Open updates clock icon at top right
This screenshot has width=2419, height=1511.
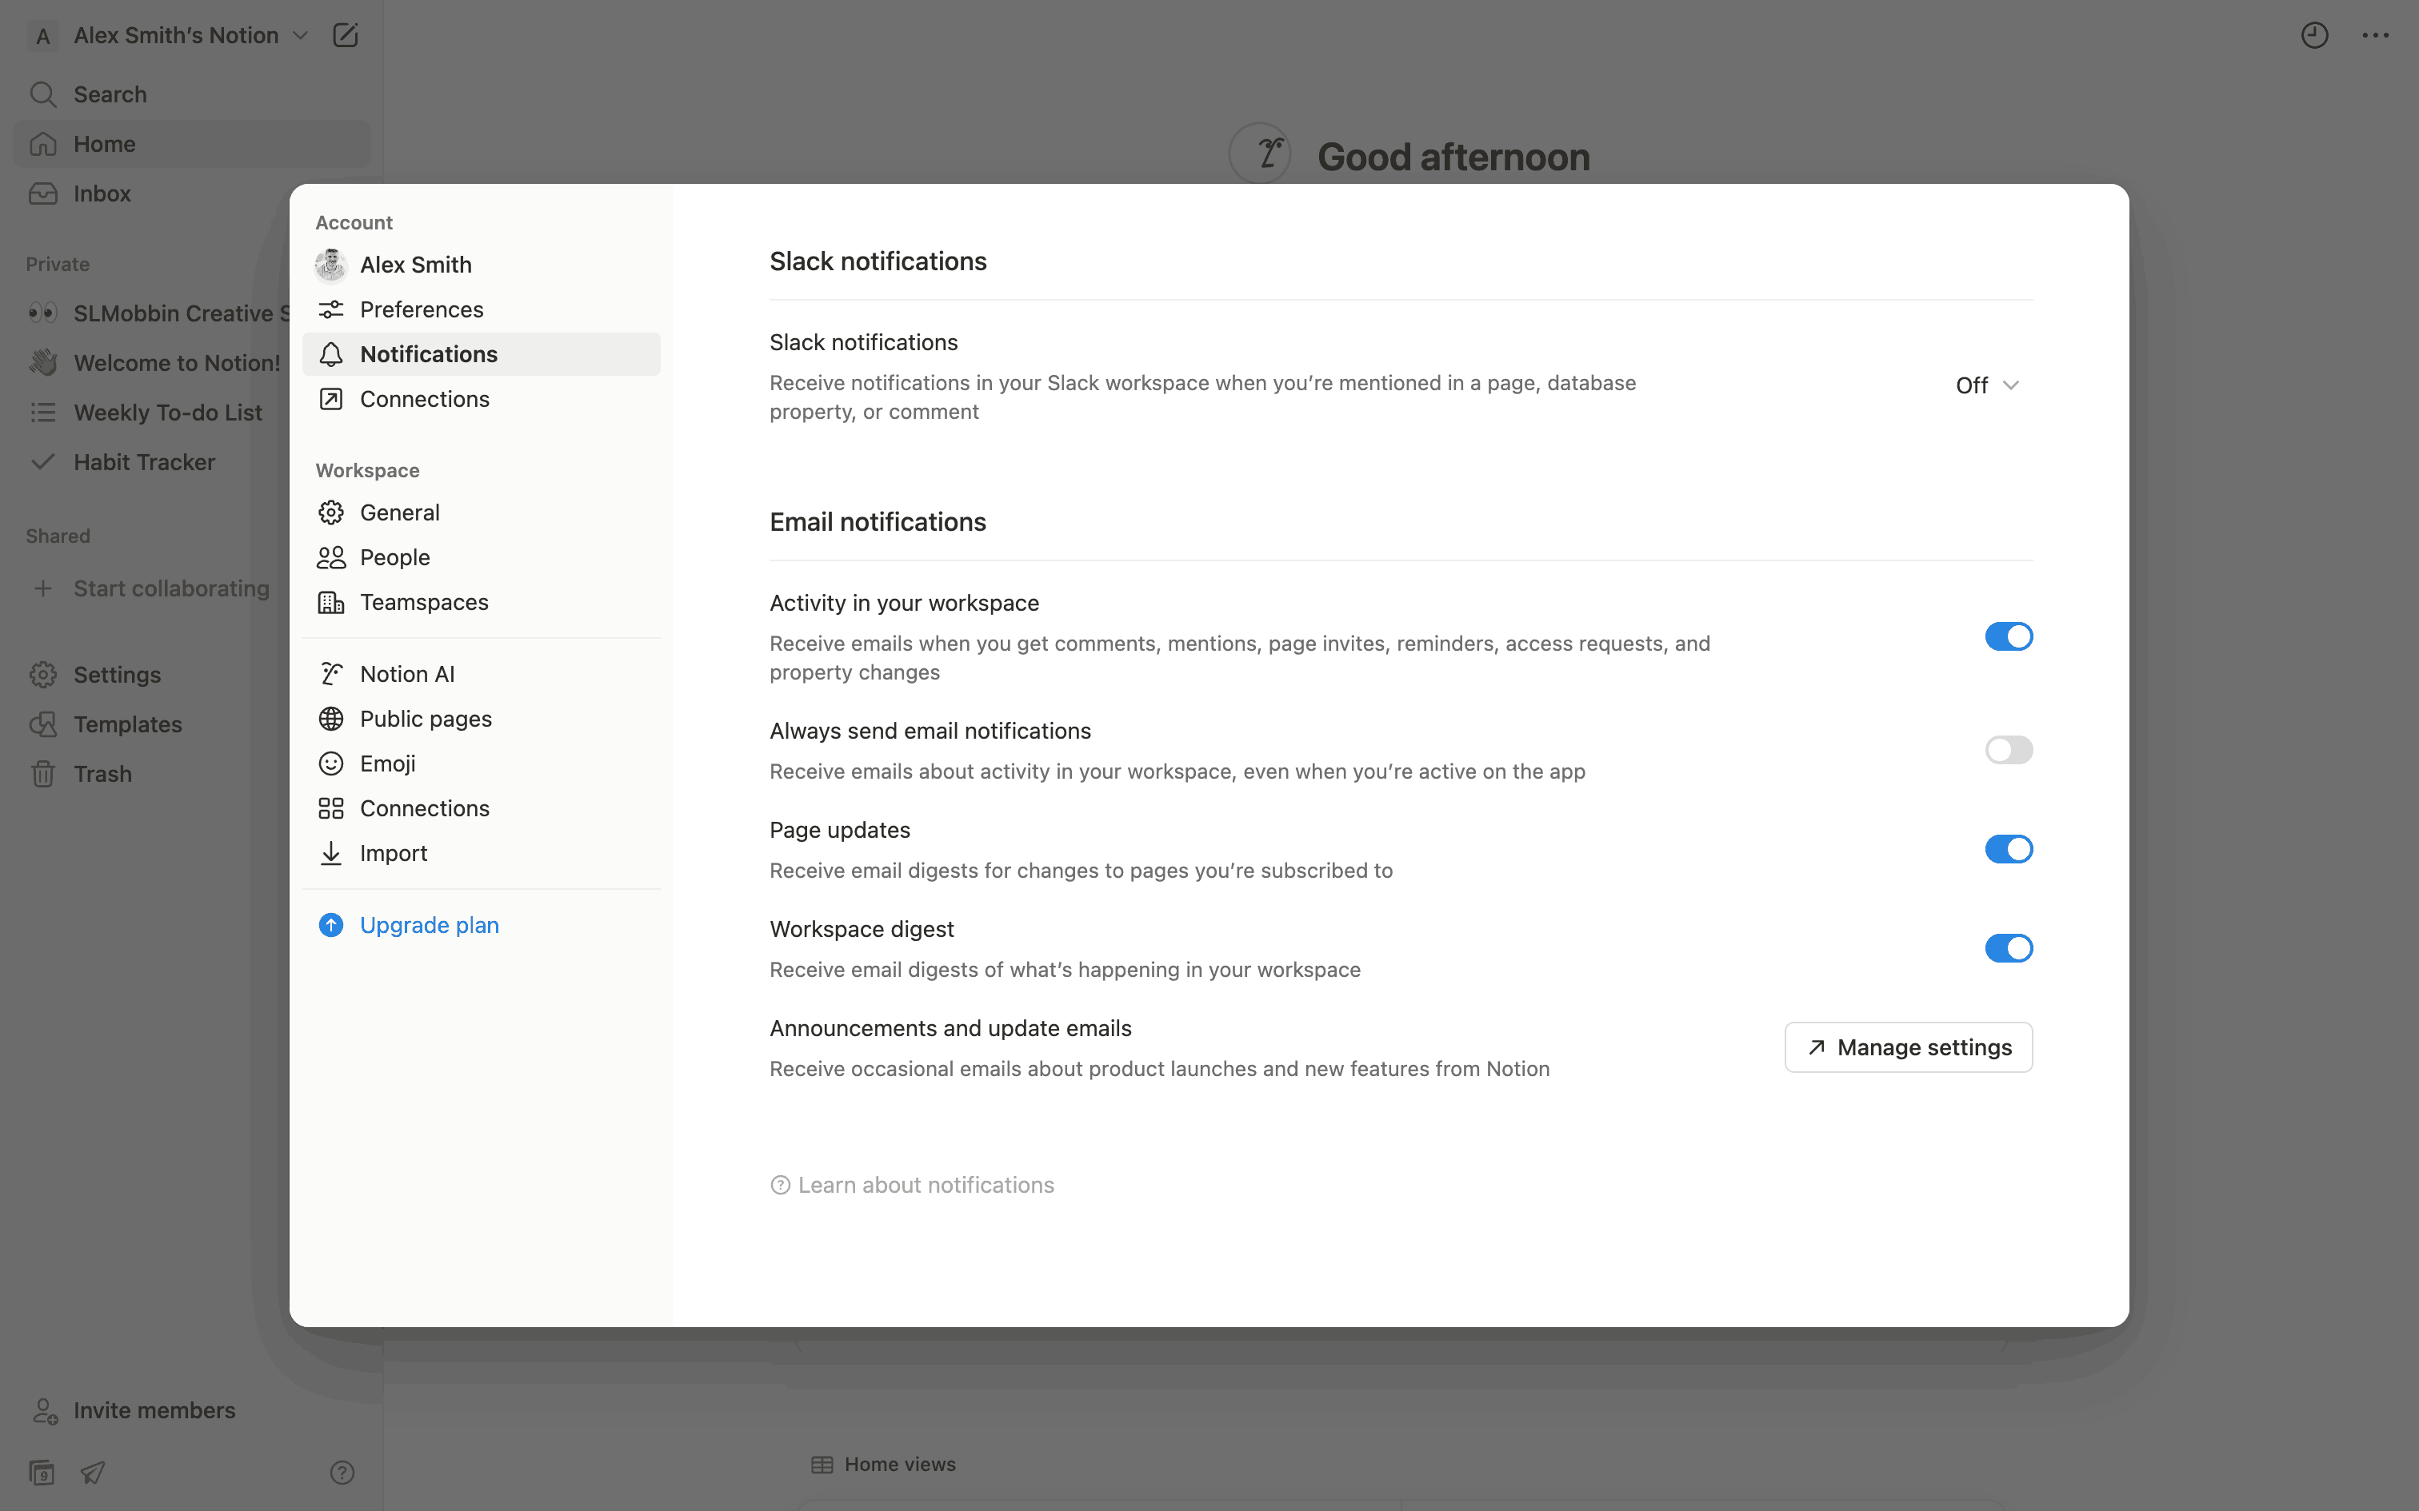coord(2314,36)
